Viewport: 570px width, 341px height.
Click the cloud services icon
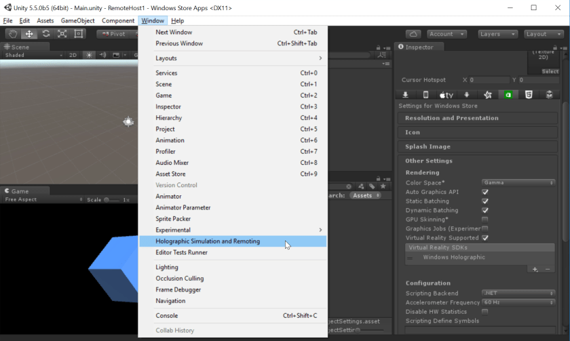(x=413, y=34)
